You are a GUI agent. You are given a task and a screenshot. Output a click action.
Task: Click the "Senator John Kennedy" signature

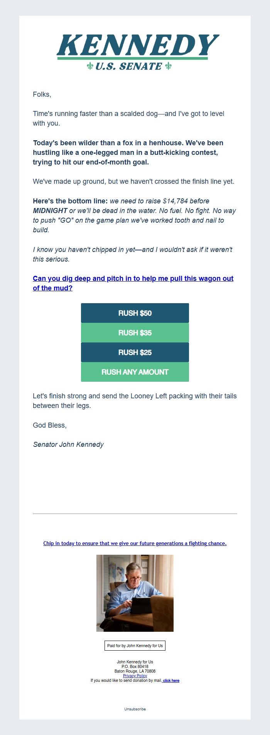tap(68, 445)
